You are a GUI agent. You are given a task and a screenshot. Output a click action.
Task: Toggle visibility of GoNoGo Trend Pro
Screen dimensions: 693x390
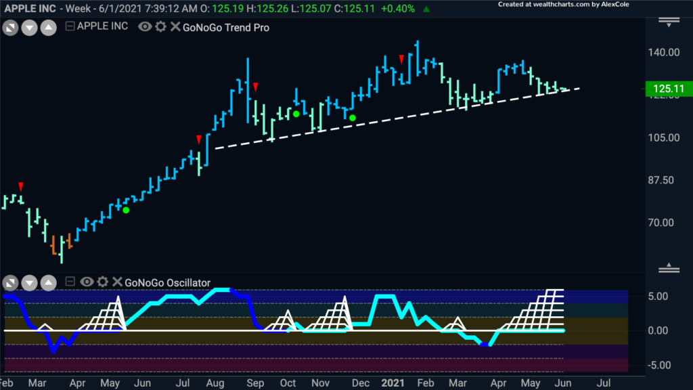coord(145,26)
